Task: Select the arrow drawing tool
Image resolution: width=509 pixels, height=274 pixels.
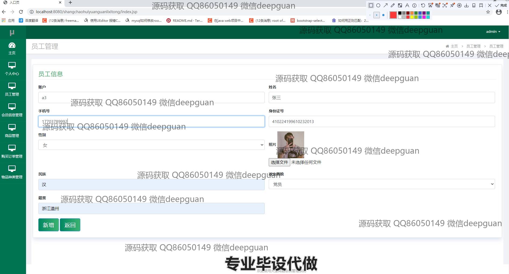Action: [x=386, y=5]
